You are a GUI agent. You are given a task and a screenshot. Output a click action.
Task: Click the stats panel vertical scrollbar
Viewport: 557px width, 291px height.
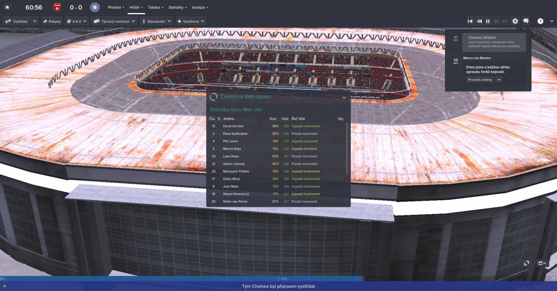[347, 148]
